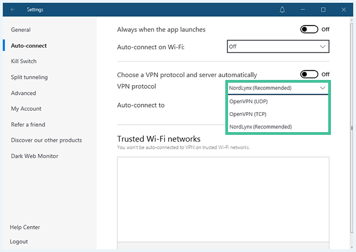Open notifications bell icon
356x252 pixels.
click(x=282, y=10)
